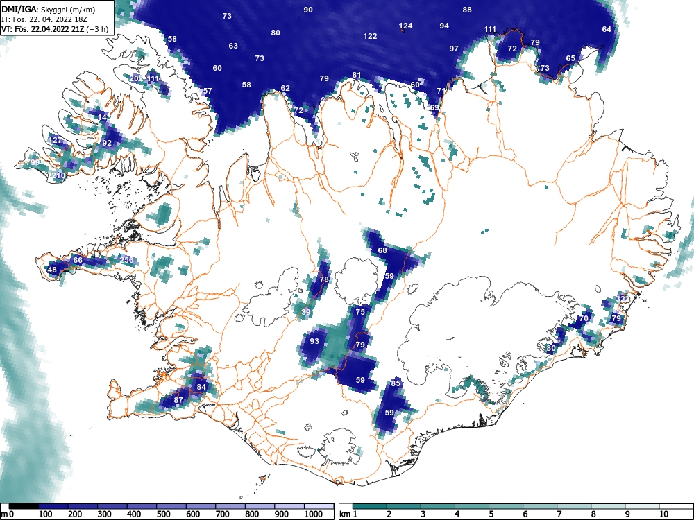Click the 799 value in the Westfjords

click(x=33, y=163)
